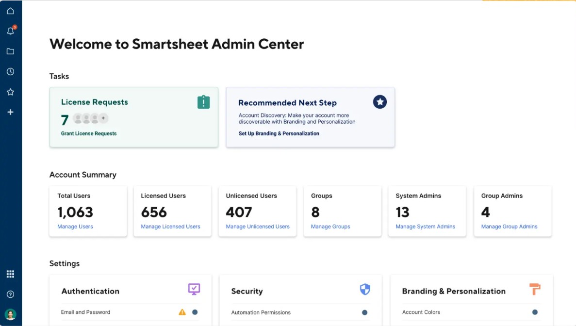This screenshot has width=576, height=326.
Task: Open the app launcher grid icon
Action: [10, 274]
